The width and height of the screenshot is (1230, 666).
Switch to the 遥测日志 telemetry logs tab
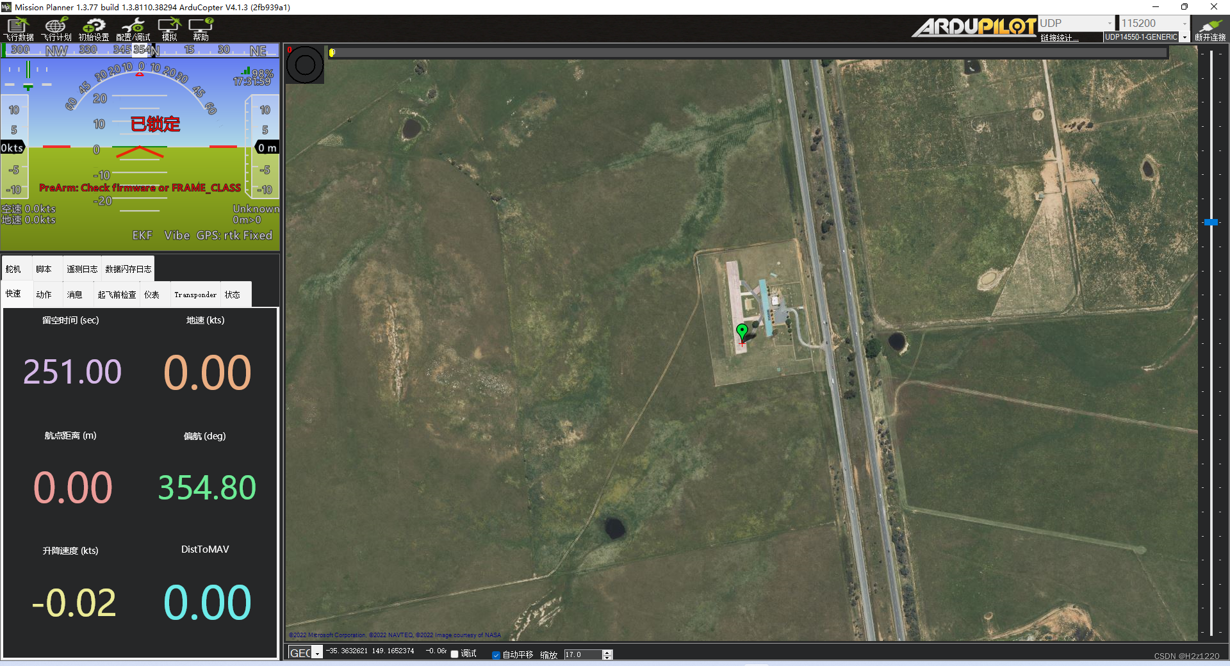(x=82, y=269)
